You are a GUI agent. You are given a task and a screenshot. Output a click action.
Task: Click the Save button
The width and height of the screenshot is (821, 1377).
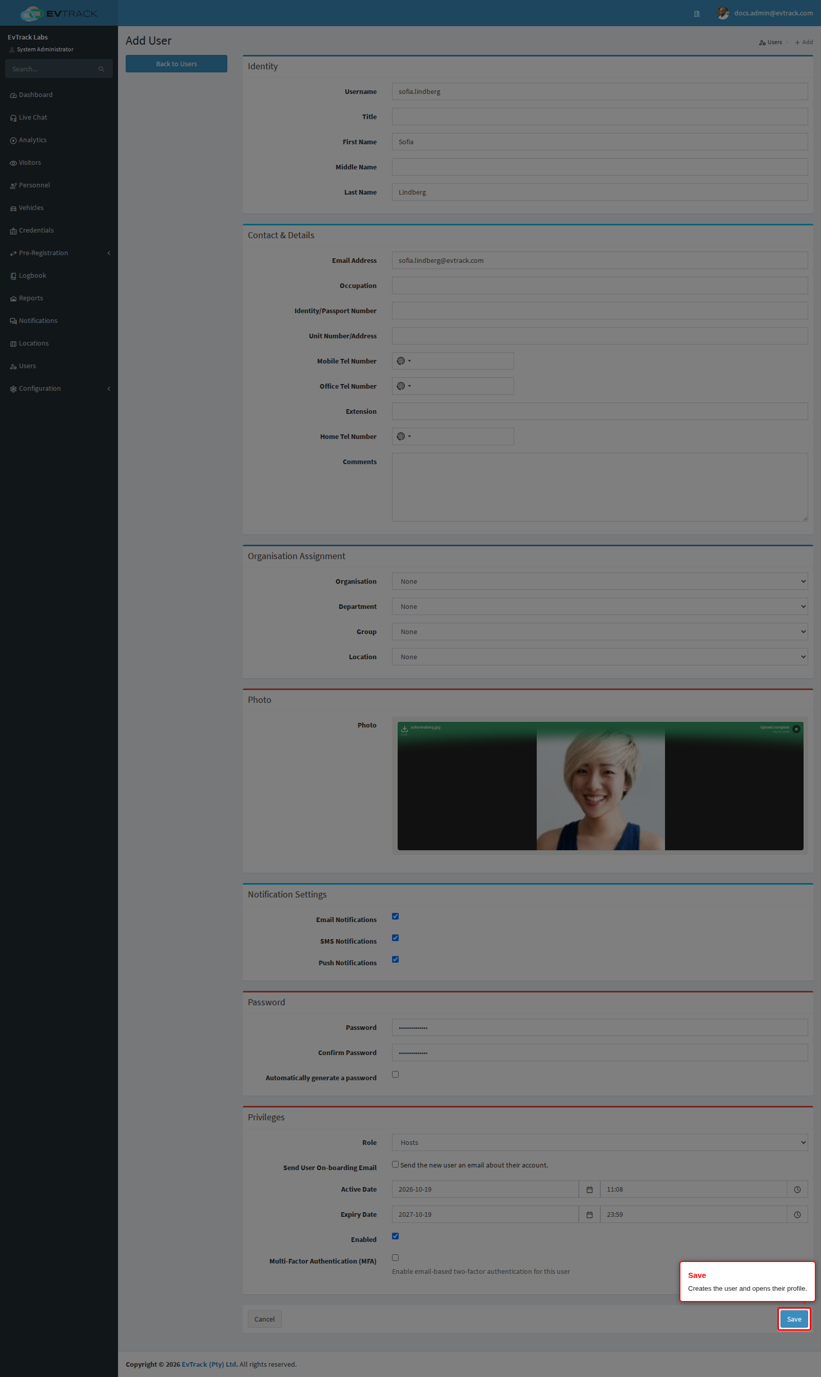pyautogui.click(x=794, y=1319)
